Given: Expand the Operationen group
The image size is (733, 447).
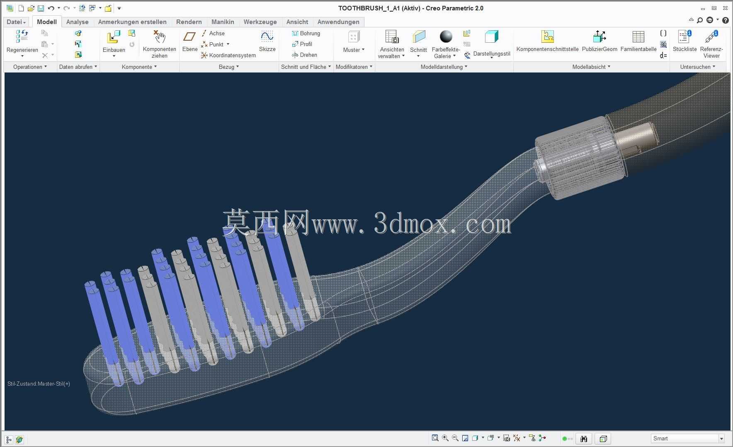Looking at the screenshot, I should click(30, 67).
